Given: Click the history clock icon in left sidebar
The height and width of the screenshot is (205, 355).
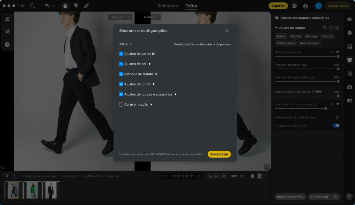Looking at the screenshot, I should 7,44.
